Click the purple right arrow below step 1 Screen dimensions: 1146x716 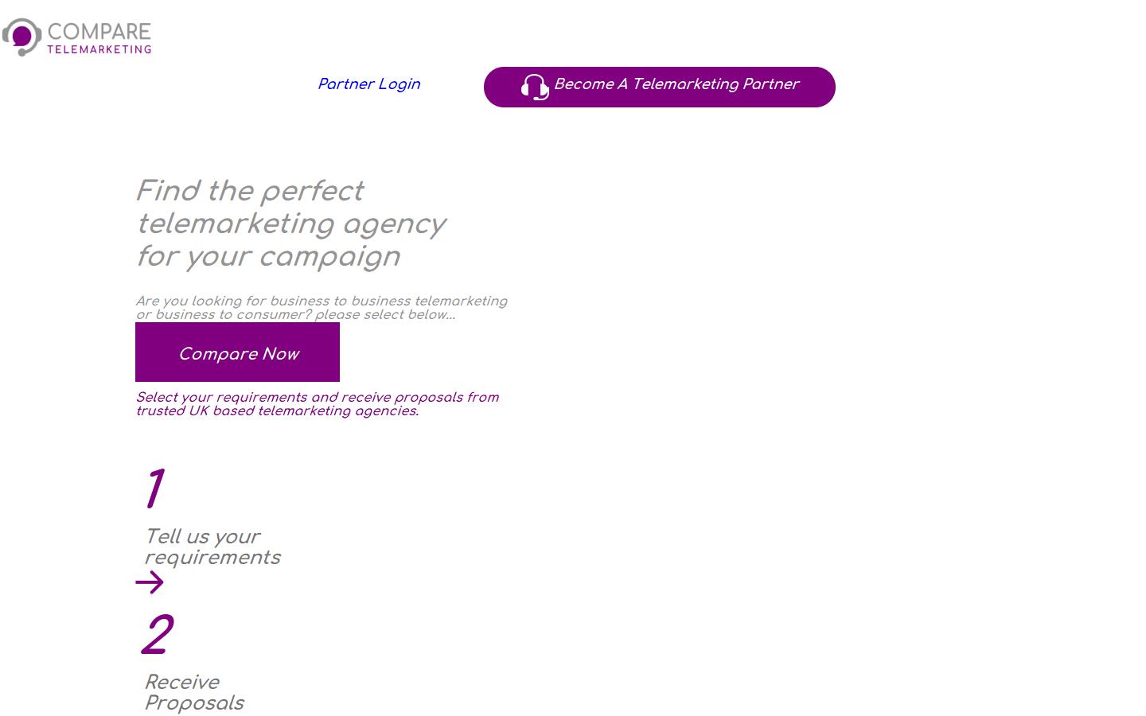click(150, 583)
